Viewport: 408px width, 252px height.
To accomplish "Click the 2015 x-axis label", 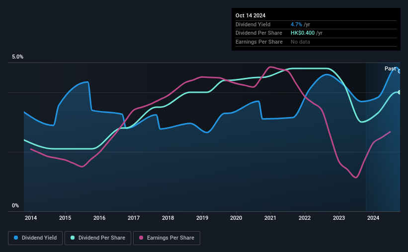I will (x=65, y=218).
